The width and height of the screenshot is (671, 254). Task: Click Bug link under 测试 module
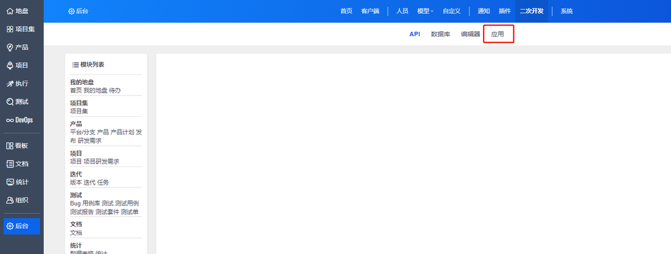pos(75,204)
